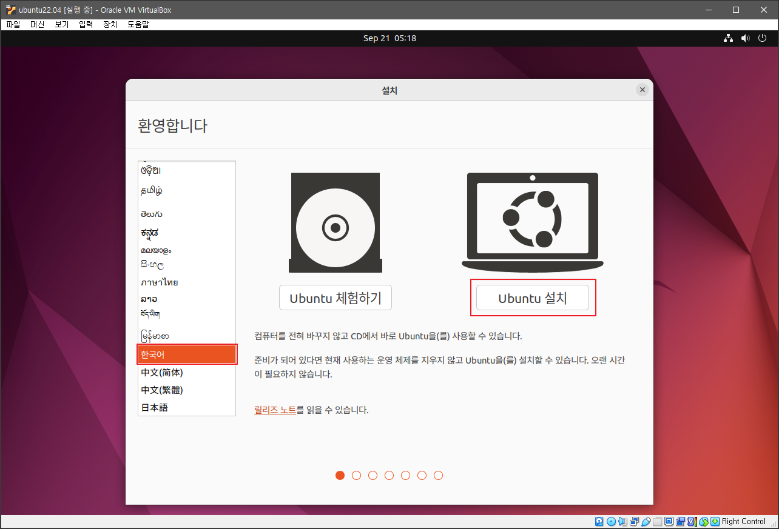Click the laptop illustration with Ubuntu logo
Image resolution: width=779 pixels, height=529 pixels.
[533, 222]
